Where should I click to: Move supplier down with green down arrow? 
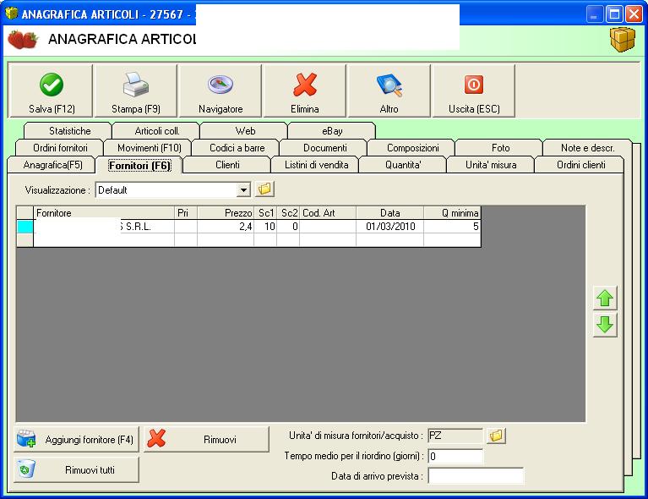click(605, 325)
